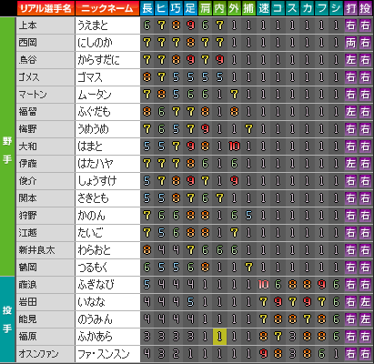The height and width of the screenshot is (364, 374).
Task: Select the 速 pitcher stat header
Action: tap(264, 8)
